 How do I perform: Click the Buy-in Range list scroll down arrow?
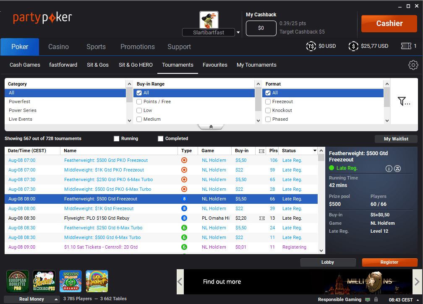tap(258, 121)
